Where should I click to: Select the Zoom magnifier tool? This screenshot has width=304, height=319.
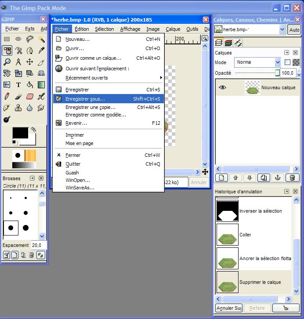(7, 62)
